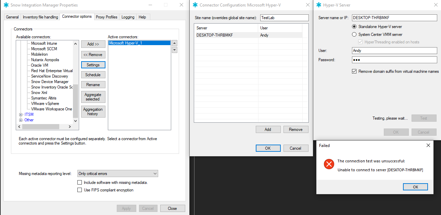Select Standalone Hyper-V server radio option
Screen dimensions: 441x215
[354, 27]
